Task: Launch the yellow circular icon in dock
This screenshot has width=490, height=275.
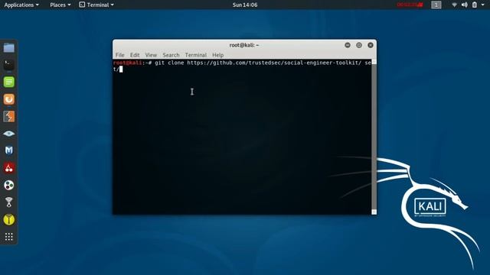Action: point(8,219)
